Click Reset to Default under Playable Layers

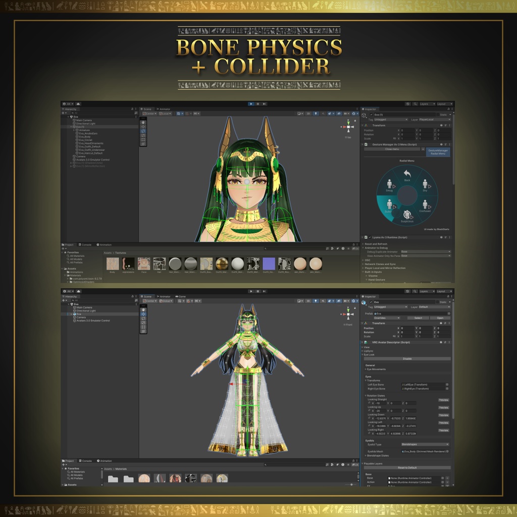pyautogui.click(x=407, y=468)
